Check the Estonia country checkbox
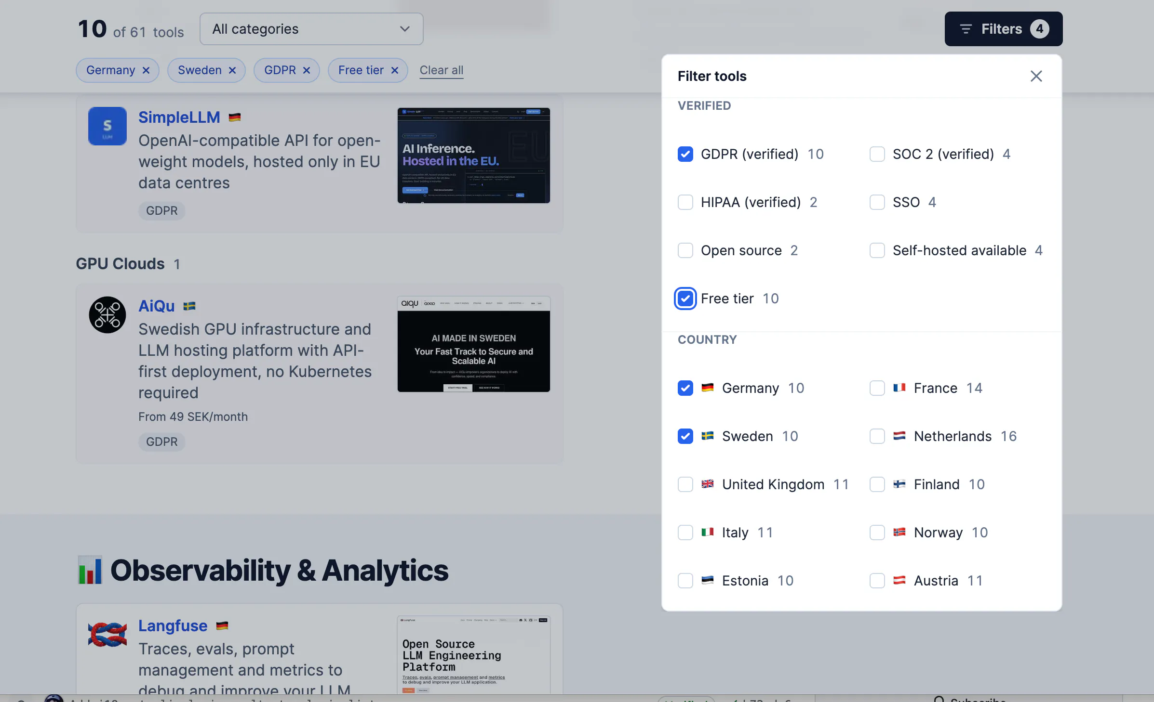 [x=685, y=581]
